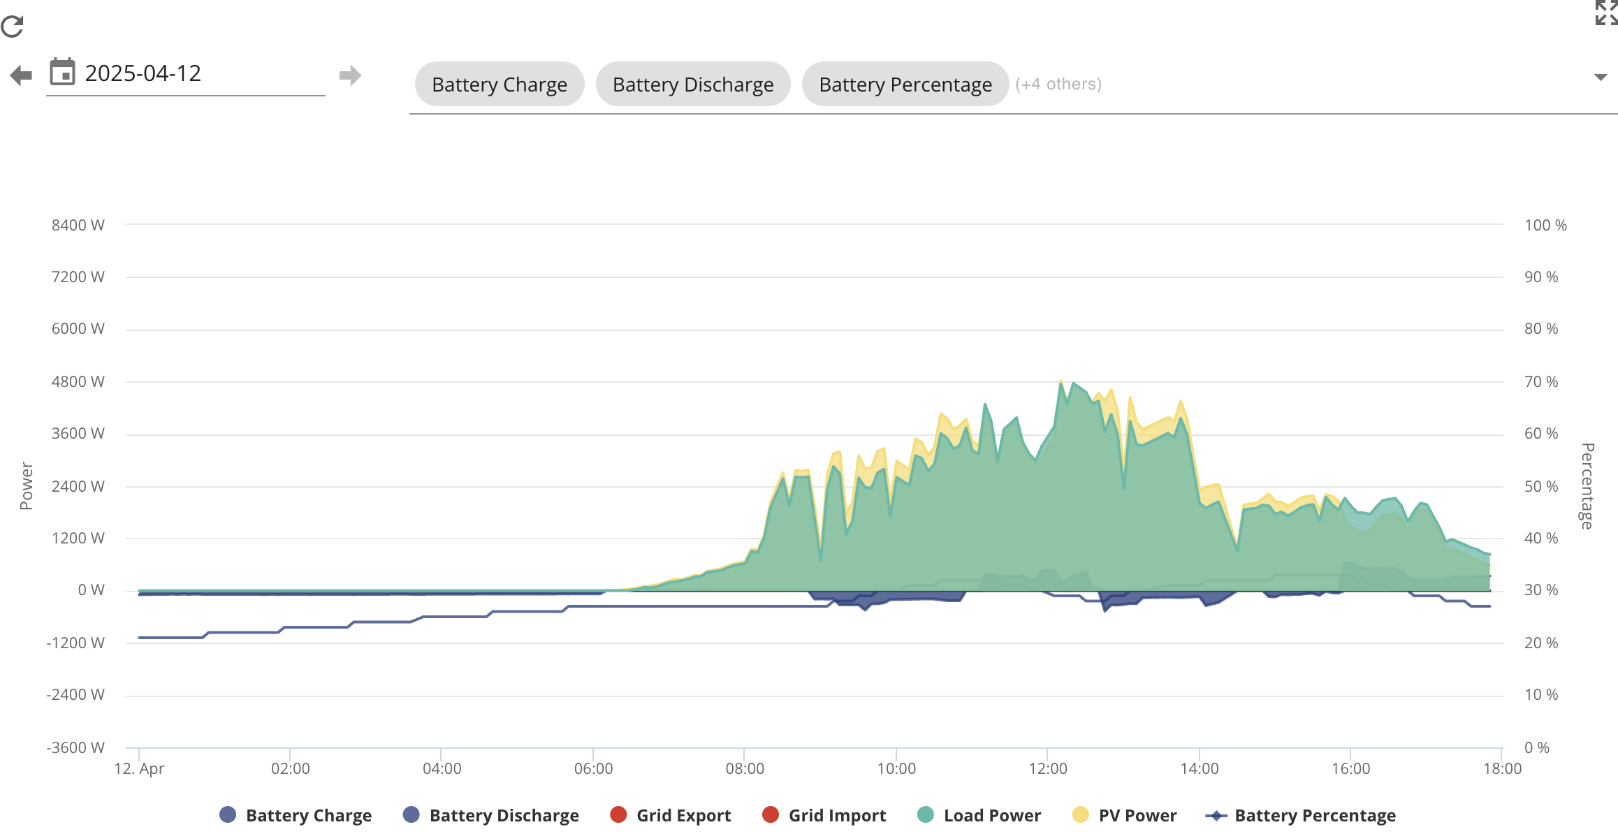Image resolution: width=1618 pixels, height=834 pixels.
Task: Click the 4800 W y-axis label
Action: point(78,381)
